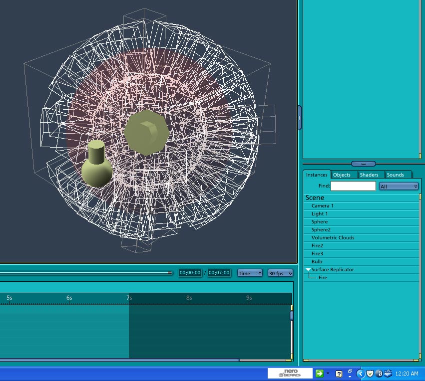Select the Surface Replicator instance

(x=361, y=269)
